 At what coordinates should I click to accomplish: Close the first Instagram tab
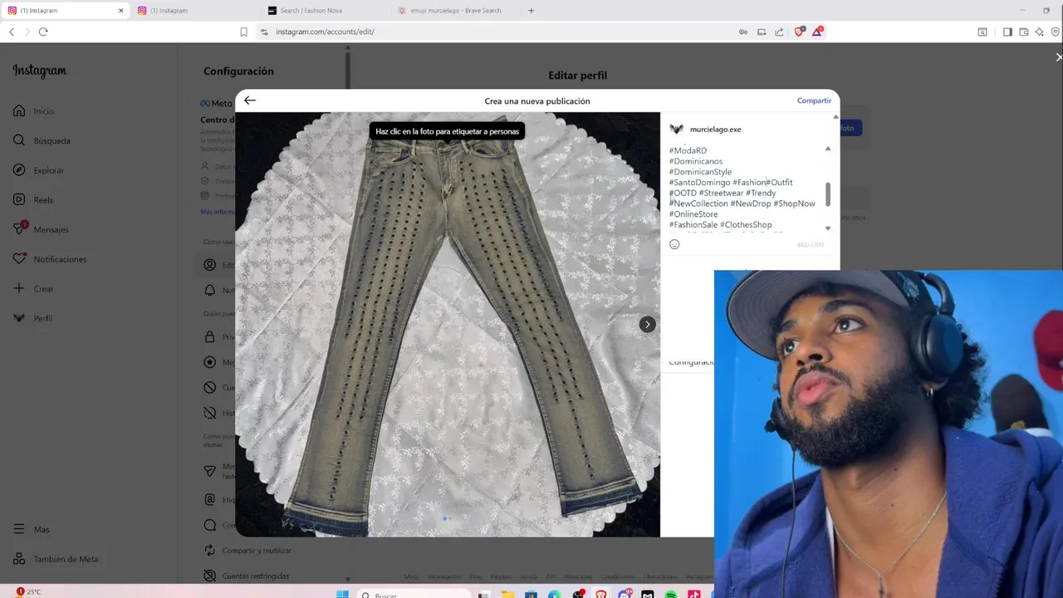tap(120, 10)
